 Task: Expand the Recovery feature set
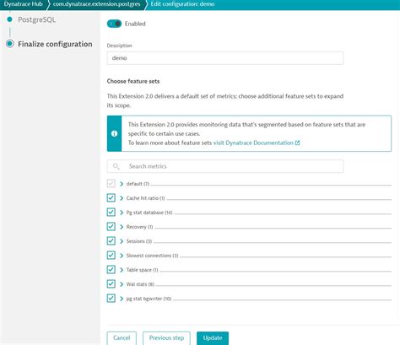[122, 227]
